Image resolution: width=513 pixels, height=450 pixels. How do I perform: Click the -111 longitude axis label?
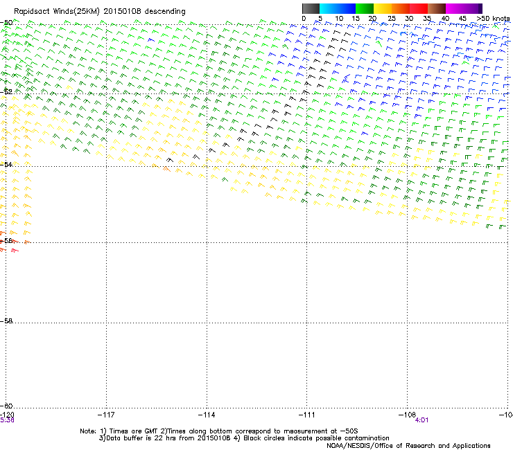pos(307,415)
